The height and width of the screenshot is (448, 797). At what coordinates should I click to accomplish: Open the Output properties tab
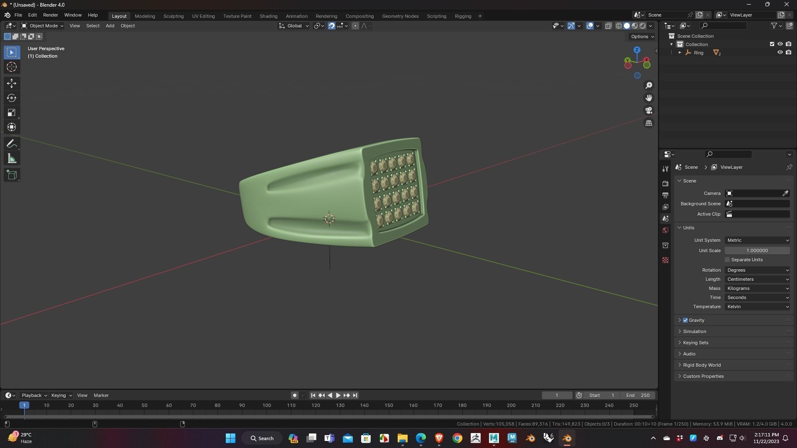click(665, 195)
